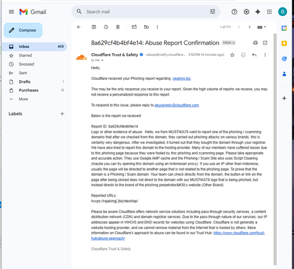Star this message
The image size is (294, 269).
point(232,55)
